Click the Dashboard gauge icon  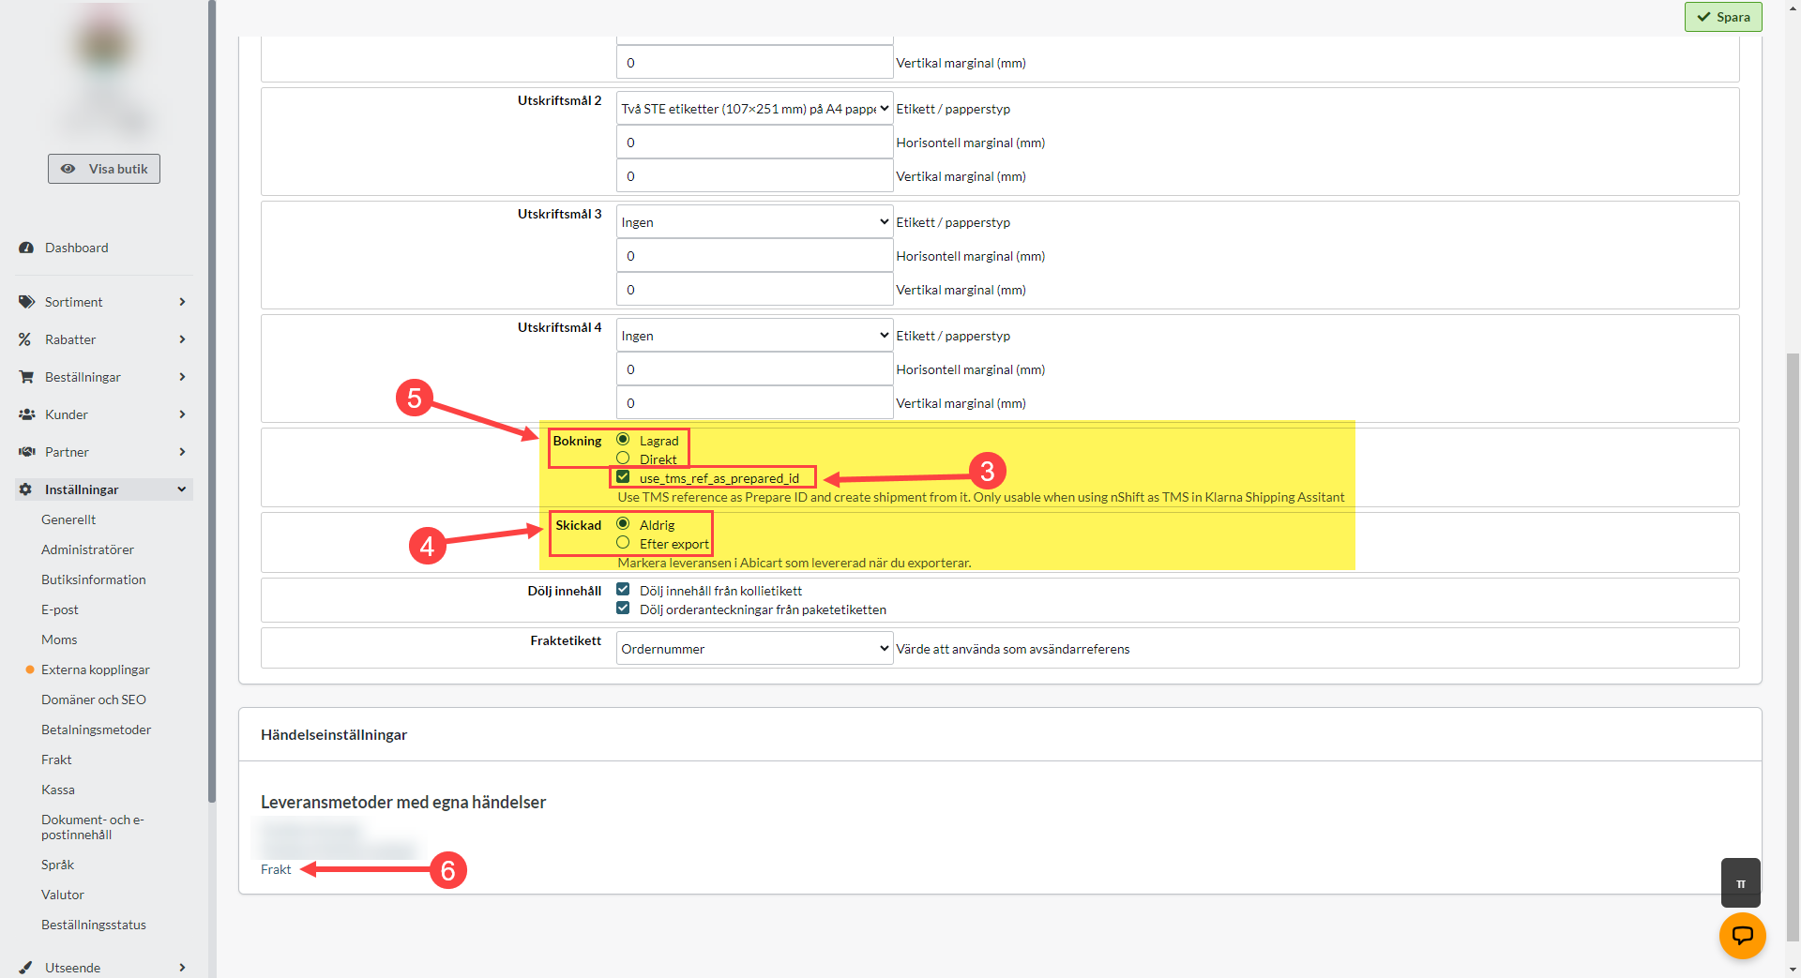[x=26, y=248]
